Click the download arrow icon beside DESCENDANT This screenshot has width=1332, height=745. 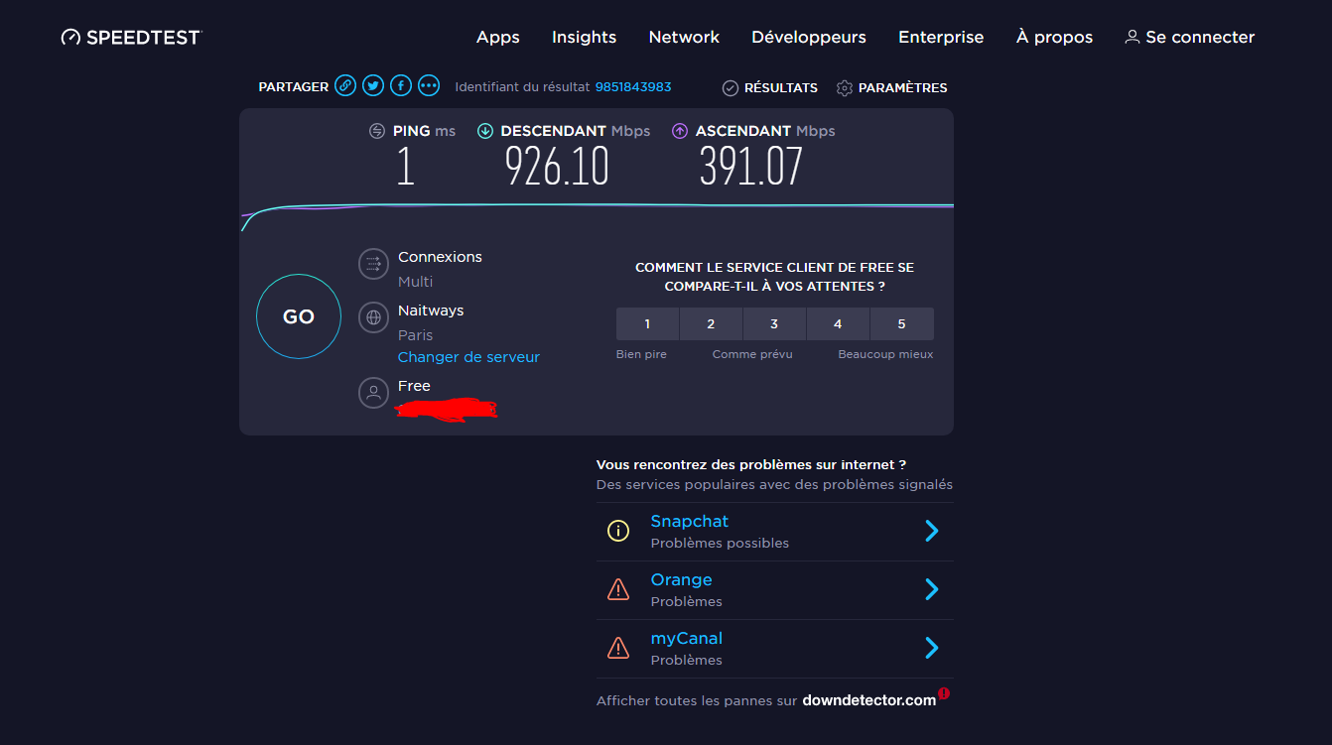coord(485,131)
